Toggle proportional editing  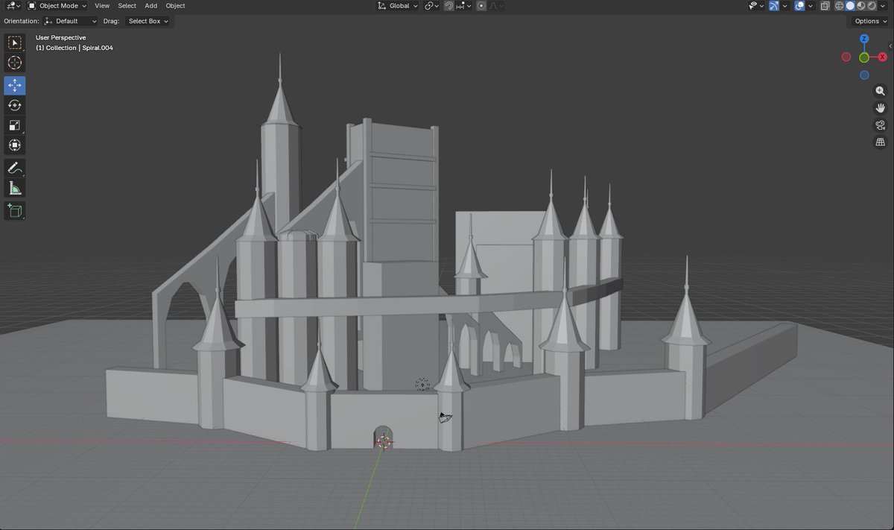tap(481, 6)
